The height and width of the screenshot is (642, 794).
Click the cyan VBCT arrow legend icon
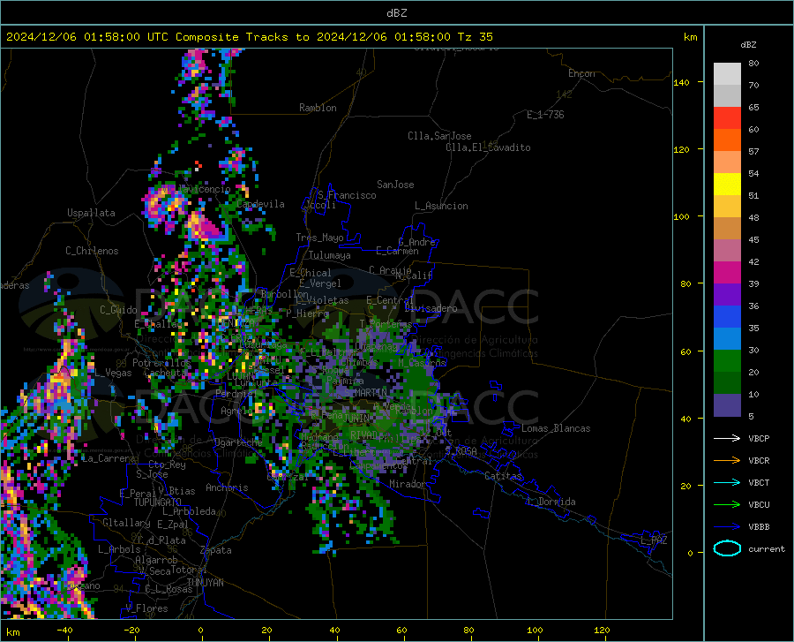[727, 482]
